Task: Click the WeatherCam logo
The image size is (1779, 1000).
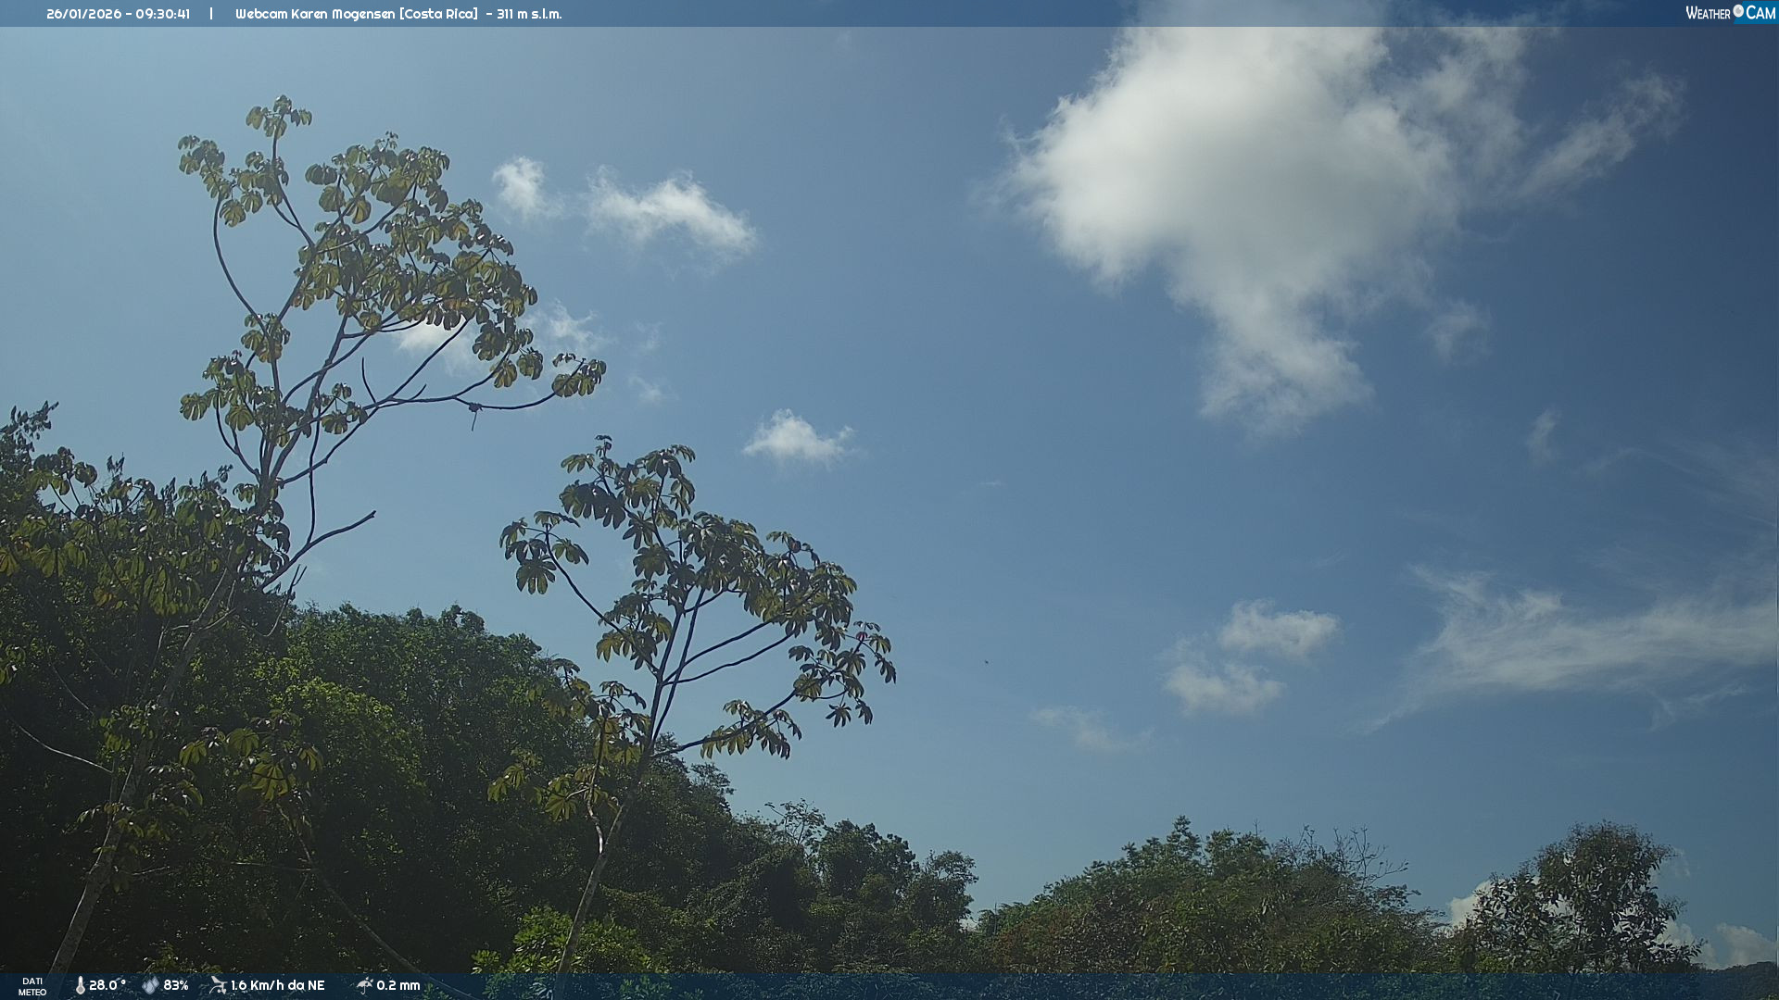Action: click(1730, 13)
